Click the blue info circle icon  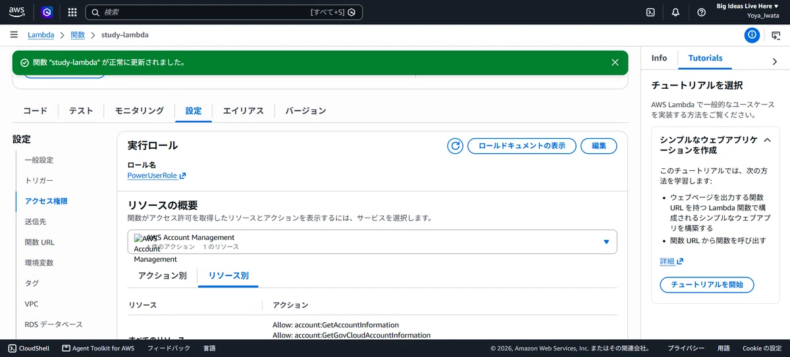[752, 35]
